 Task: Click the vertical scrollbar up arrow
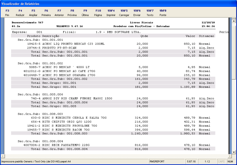pos(234,21)
